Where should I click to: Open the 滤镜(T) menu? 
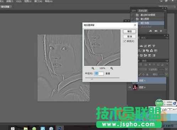point(10,1)
